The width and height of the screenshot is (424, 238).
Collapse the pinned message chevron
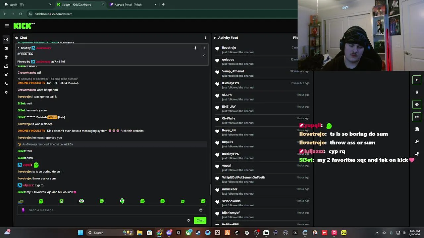pyautogui.click(x=204, y=55)
